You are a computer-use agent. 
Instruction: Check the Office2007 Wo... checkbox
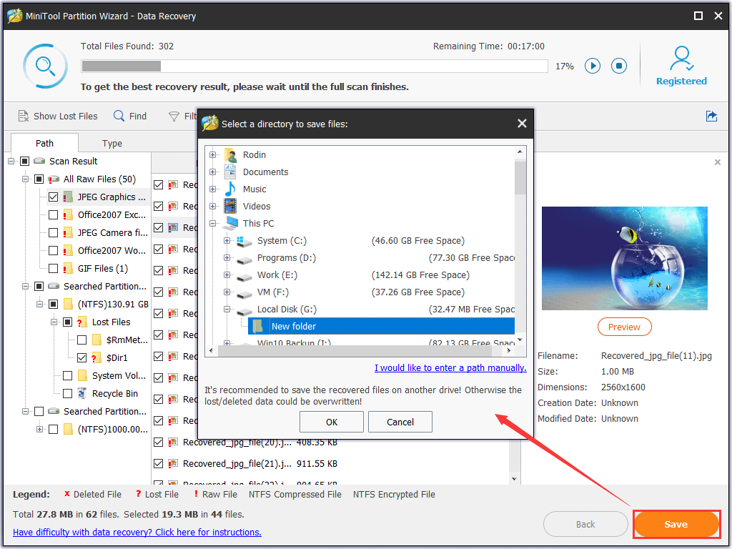point(53,251)
